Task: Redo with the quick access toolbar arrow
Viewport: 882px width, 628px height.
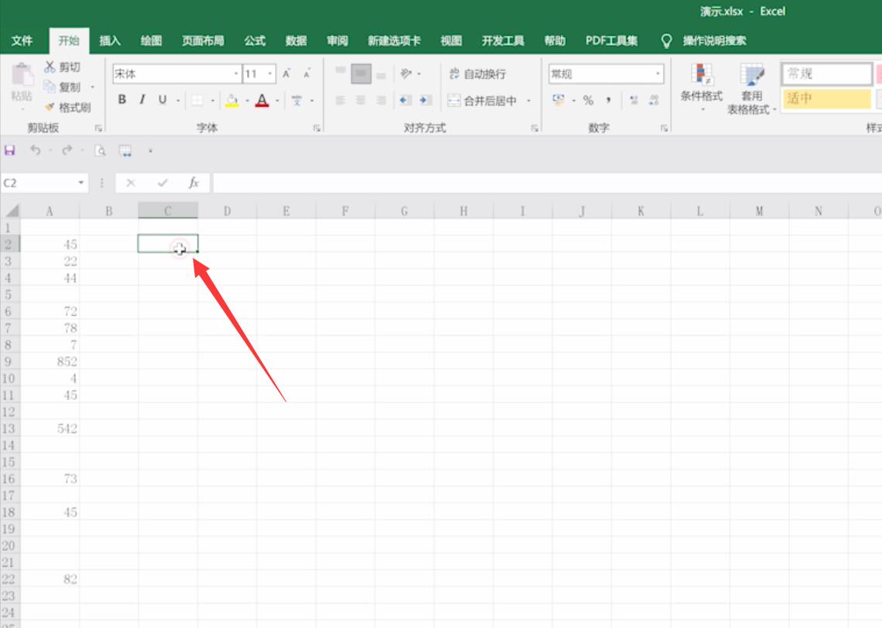Action: pyautogui.click(x=67, y=150)
